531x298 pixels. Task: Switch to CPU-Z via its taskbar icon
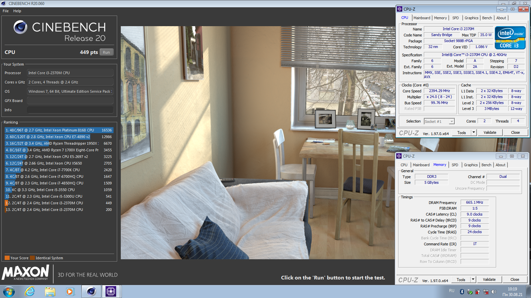[x=111, y=291]
